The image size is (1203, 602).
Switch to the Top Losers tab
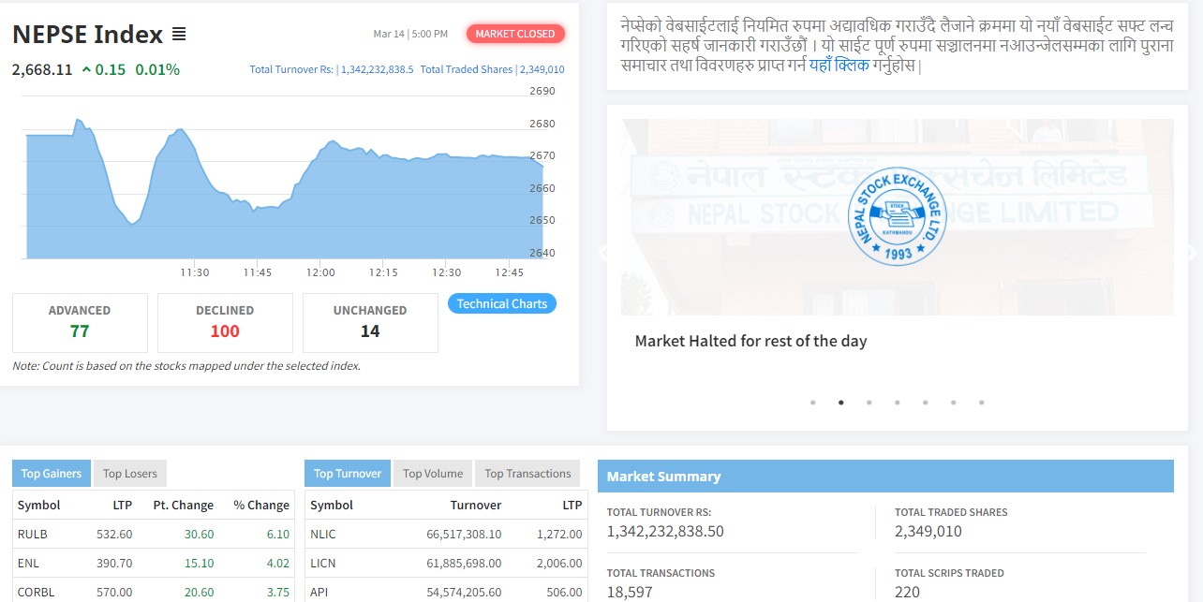click(x=130, y=473)
